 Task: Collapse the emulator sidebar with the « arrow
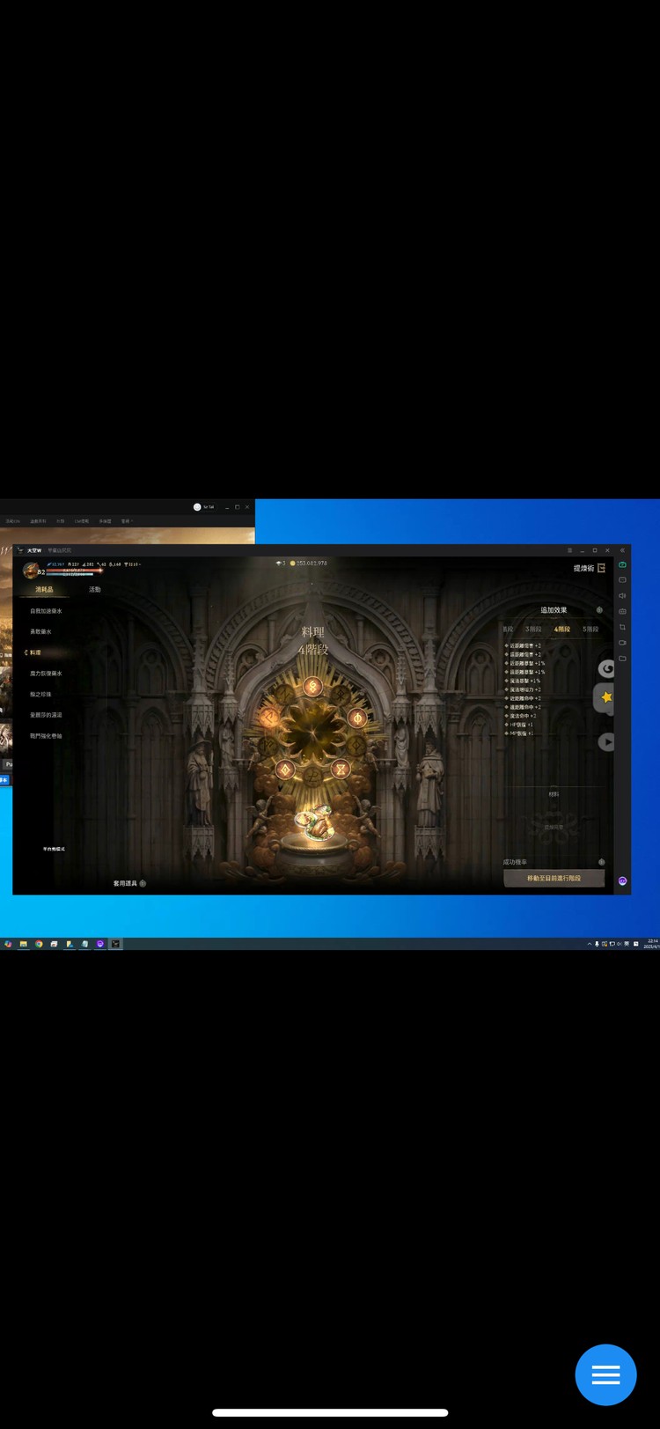622,550
